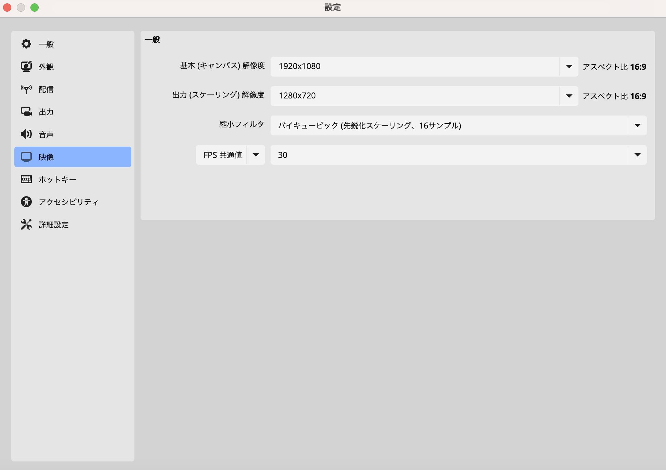This screenshot has width=666, height=470.
Task: Open the 音声 tab label
Action: click(46, 134)
